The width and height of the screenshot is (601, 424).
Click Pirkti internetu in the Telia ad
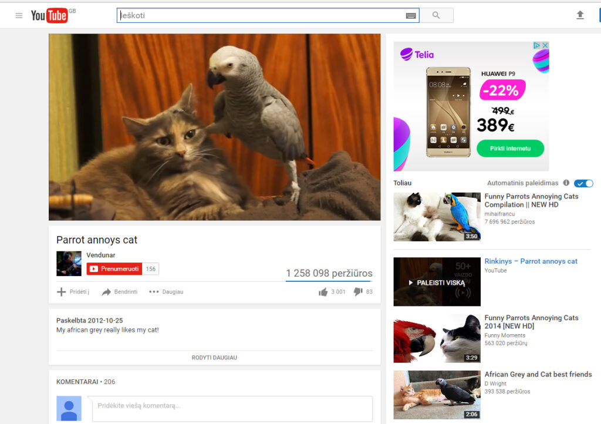(510, 149)
